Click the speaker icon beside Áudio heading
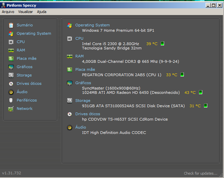The height and width of the screenshot is (178, 224). (x=70, y=128)
